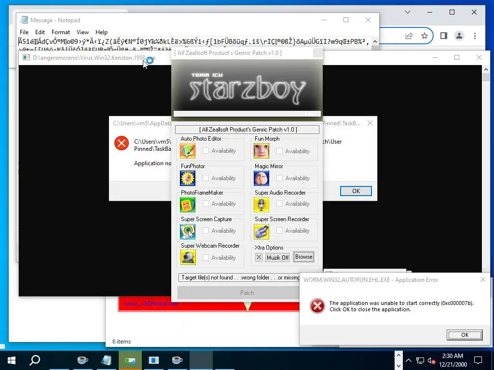Open the blue-white window taskbar icon
494x370 pixels.
[x=153, y=360]
